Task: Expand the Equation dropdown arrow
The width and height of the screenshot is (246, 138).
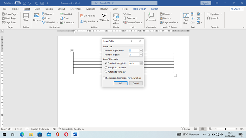Action: [x=221, y=14]
